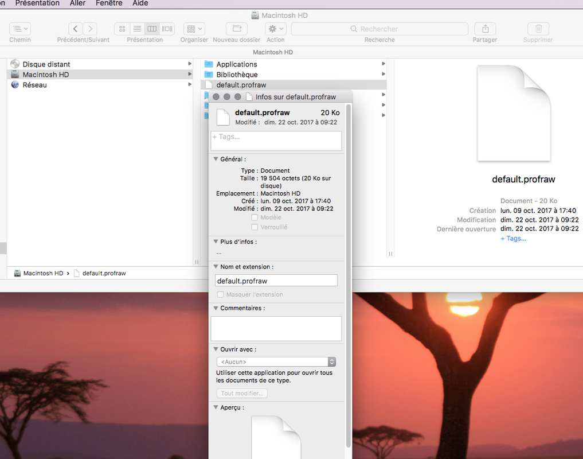Screen dimensions: 583x459
Task: Click the info window scrollbar
Action: (349, 275)
